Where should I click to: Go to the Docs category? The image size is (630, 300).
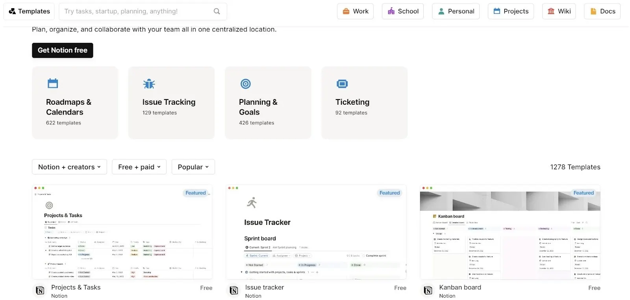click(x=602, y=11)
